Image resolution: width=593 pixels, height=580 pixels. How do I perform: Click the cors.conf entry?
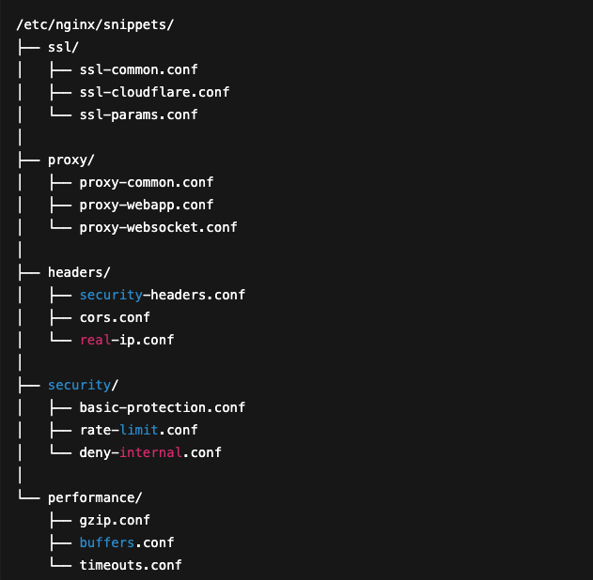tap(115, 317)
